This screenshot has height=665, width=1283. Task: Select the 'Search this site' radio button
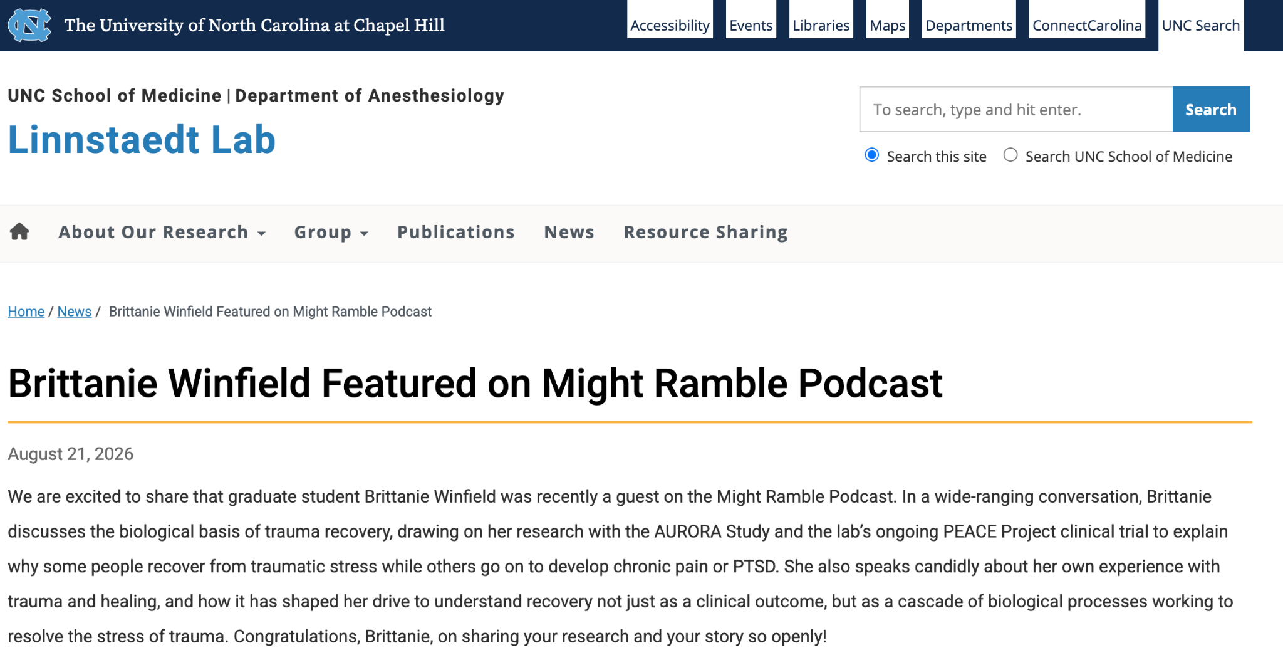(x=871, y=155)
